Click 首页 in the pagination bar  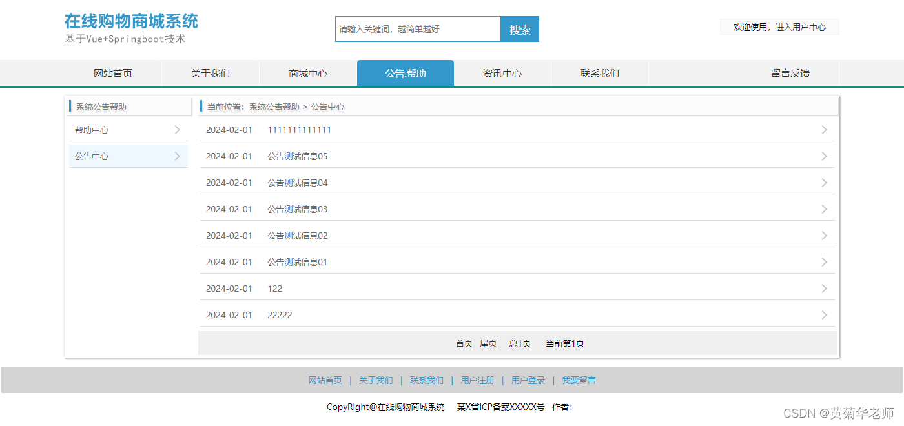click(464, 343)
